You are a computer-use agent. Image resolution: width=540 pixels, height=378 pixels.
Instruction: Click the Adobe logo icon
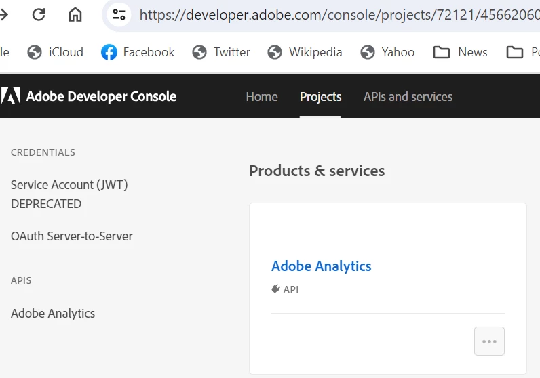[11, 96]
